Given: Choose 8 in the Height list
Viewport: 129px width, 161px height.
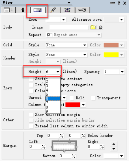Looking at the screenshot, I should [x=53, y=107].
